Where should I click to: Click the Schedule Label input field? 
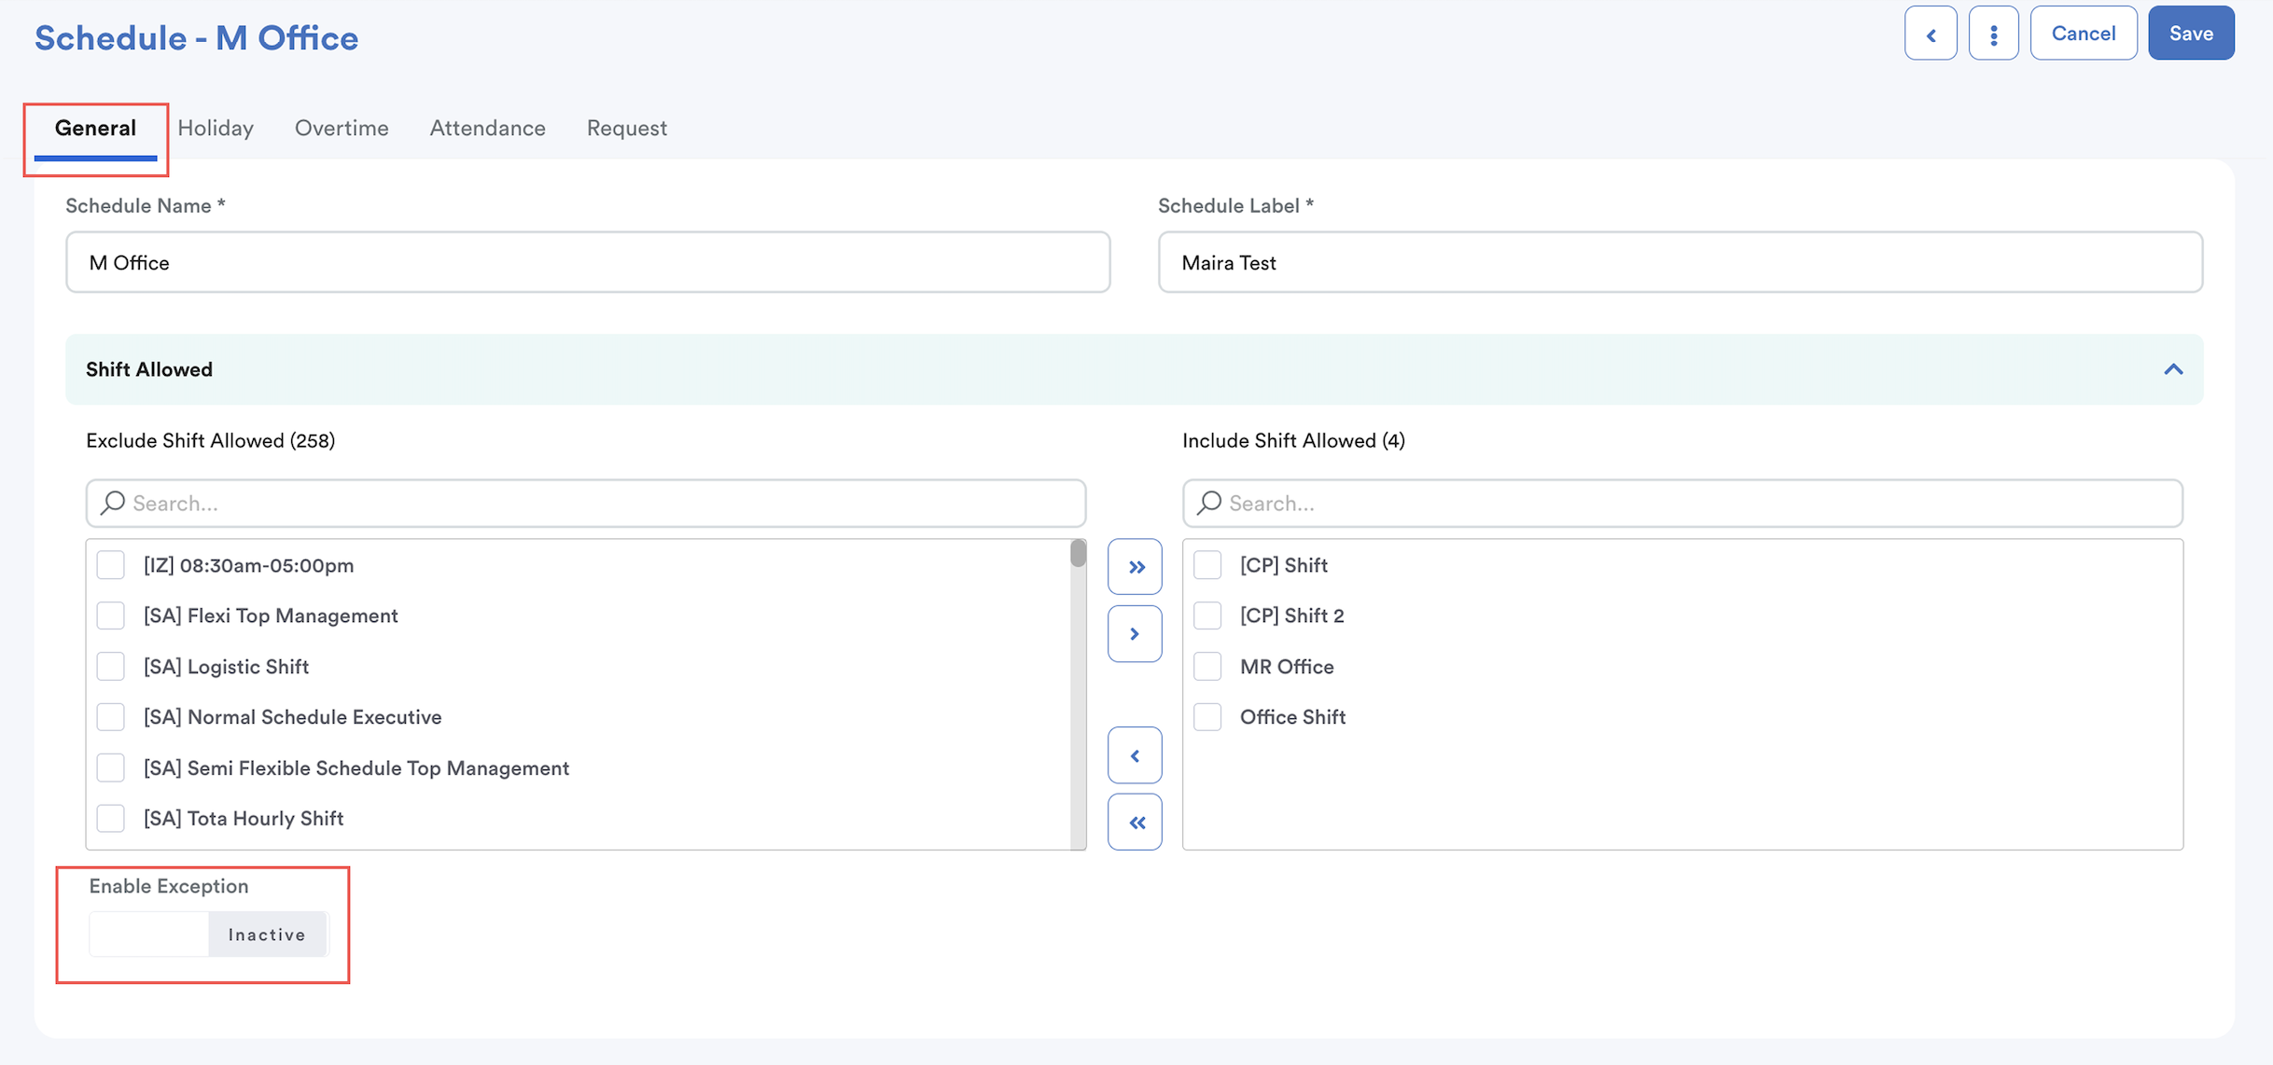click(1680, 263)
